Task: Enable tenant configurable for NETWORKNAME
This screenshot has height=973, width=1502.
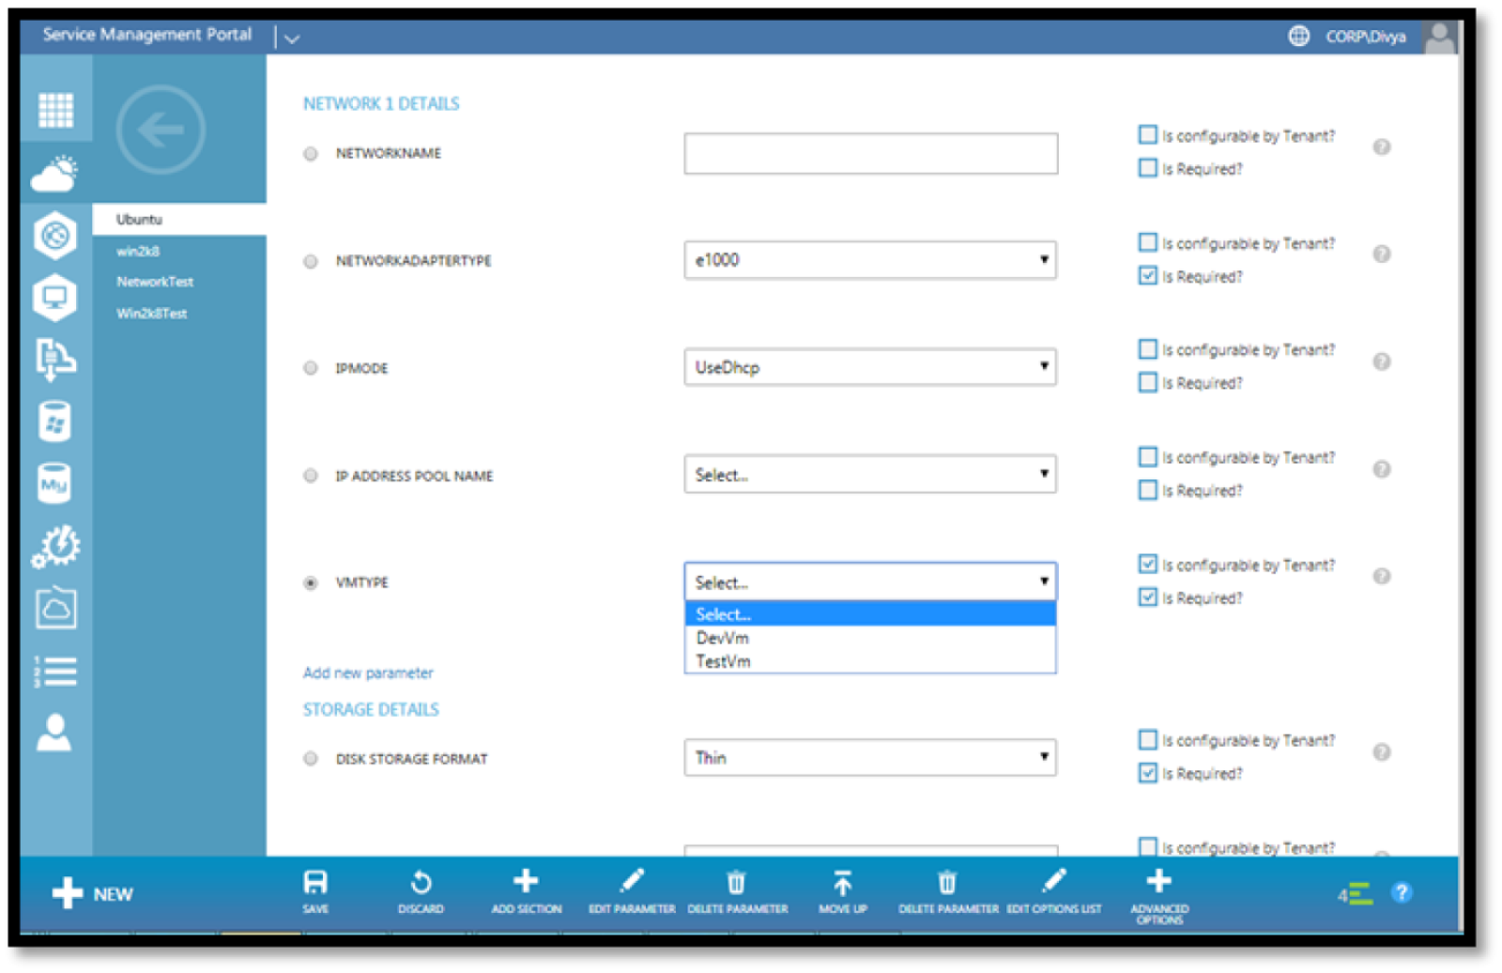Action: 1147,135
